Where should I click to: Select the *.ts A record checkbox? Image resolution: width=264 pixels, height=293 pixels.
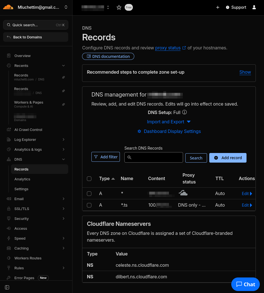point(89,205)
